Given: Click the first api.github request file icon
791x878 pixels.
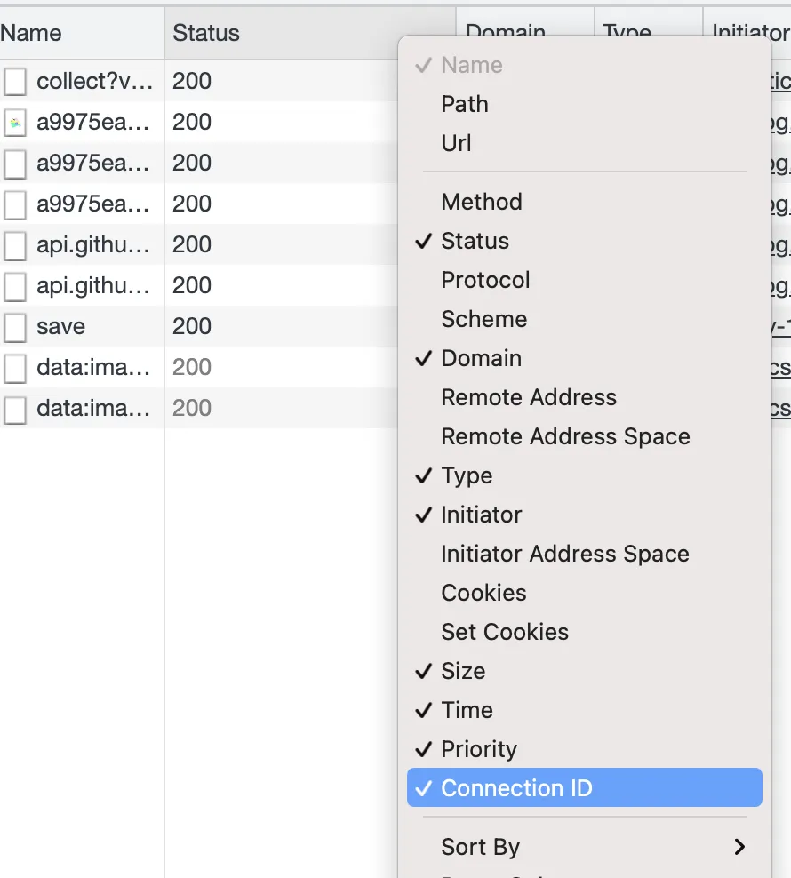Looking at the screenshot, I should (x=15, y=245).
